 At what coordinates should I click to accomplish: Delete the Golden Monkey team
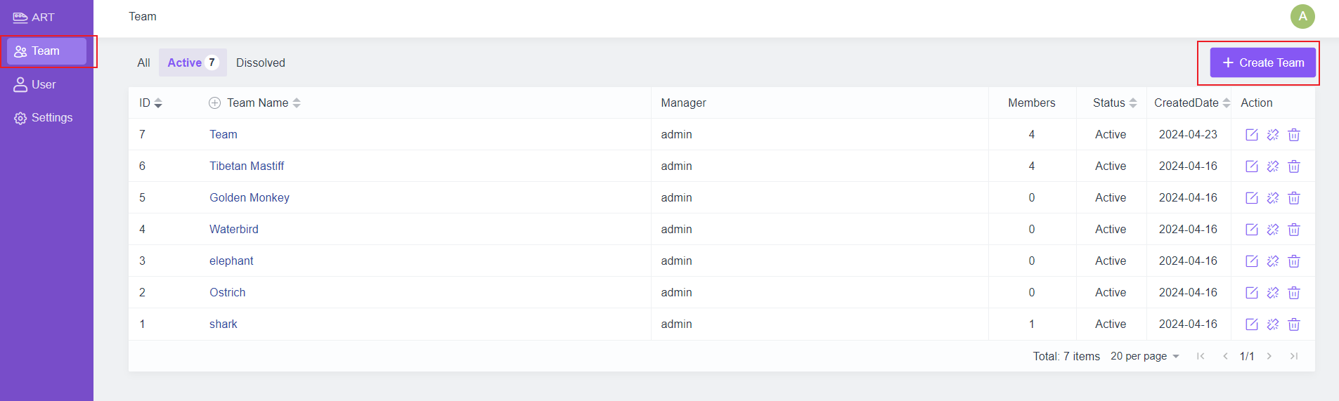pos(1293,198)
